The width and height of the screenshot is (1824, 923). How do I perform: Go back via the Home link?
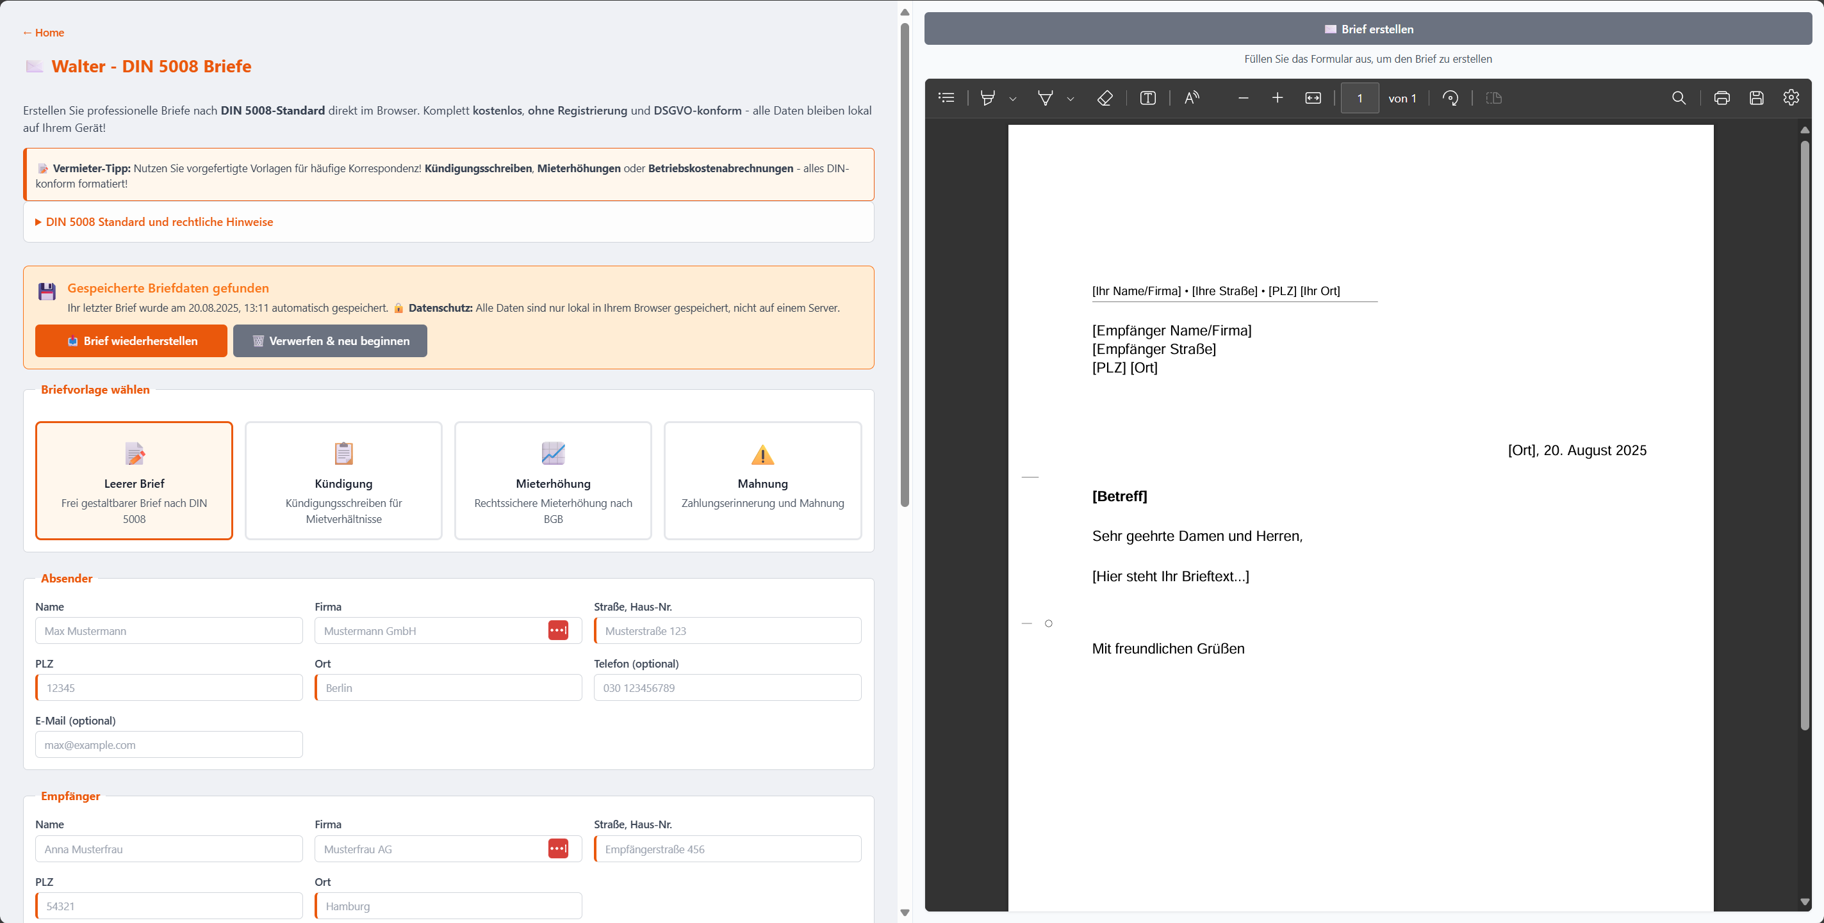(43, 33)
